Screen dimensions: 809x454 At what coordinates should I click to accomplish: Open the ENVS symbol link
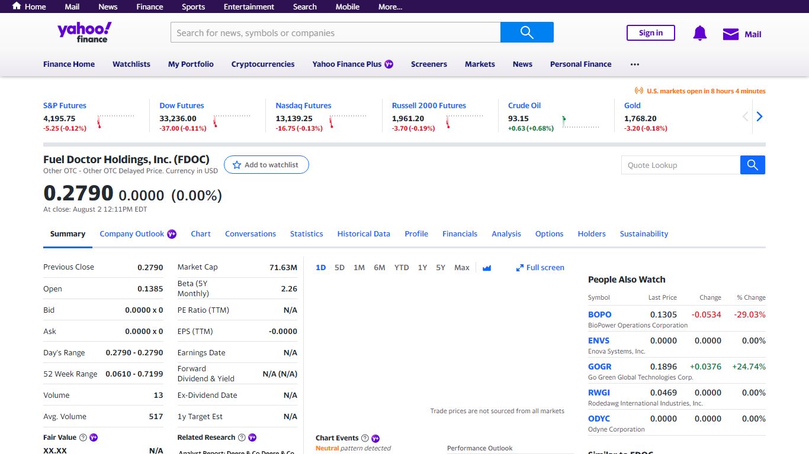click(x=599, y=340)
